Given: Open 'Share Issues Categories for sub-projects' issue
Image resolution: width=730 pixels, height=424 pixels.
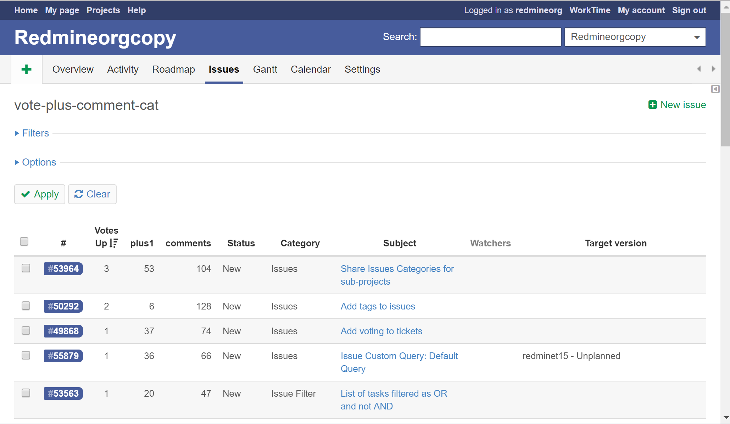Looking at the screenshot, I should (397, 275).
